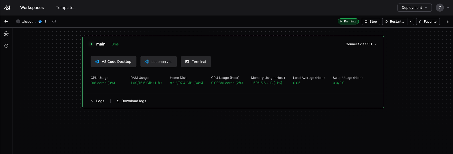Stop the running workspace
The image size is (453, 154).
371,22
